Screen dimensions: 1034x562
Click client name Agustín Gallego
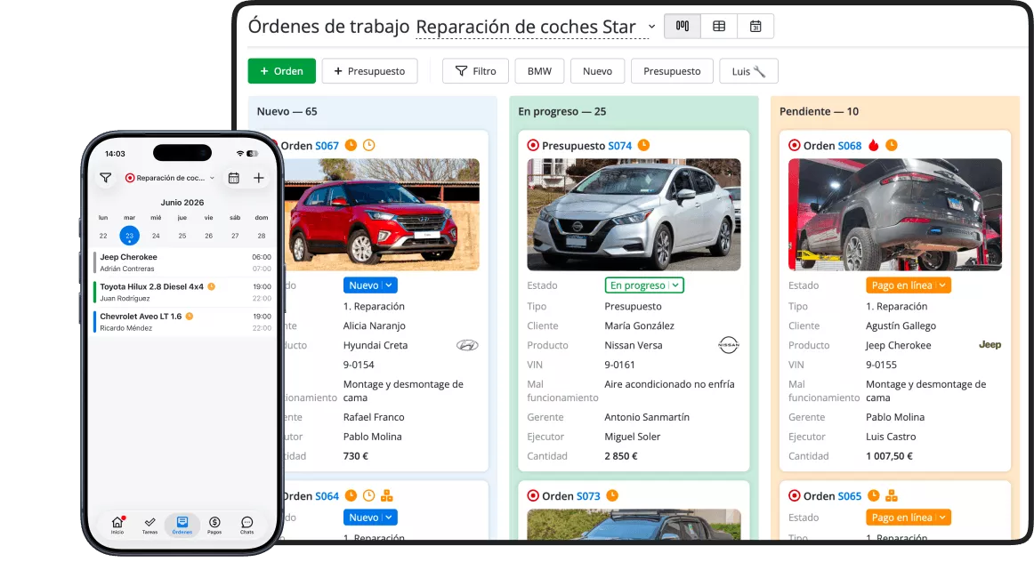tap(901, 325)
